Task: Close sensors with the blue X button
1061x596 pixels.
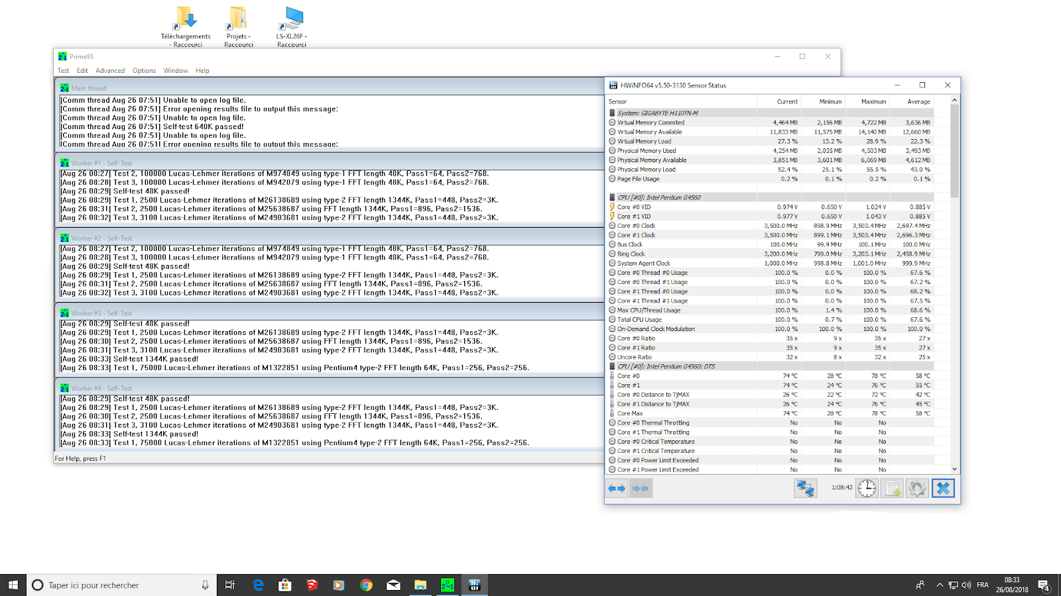Action: (943, 489)
